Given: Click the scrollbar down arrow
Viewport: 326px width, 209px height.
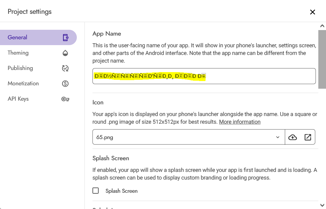Looking at the screenshot, I should pyautogui.click(x=322, y=205).
